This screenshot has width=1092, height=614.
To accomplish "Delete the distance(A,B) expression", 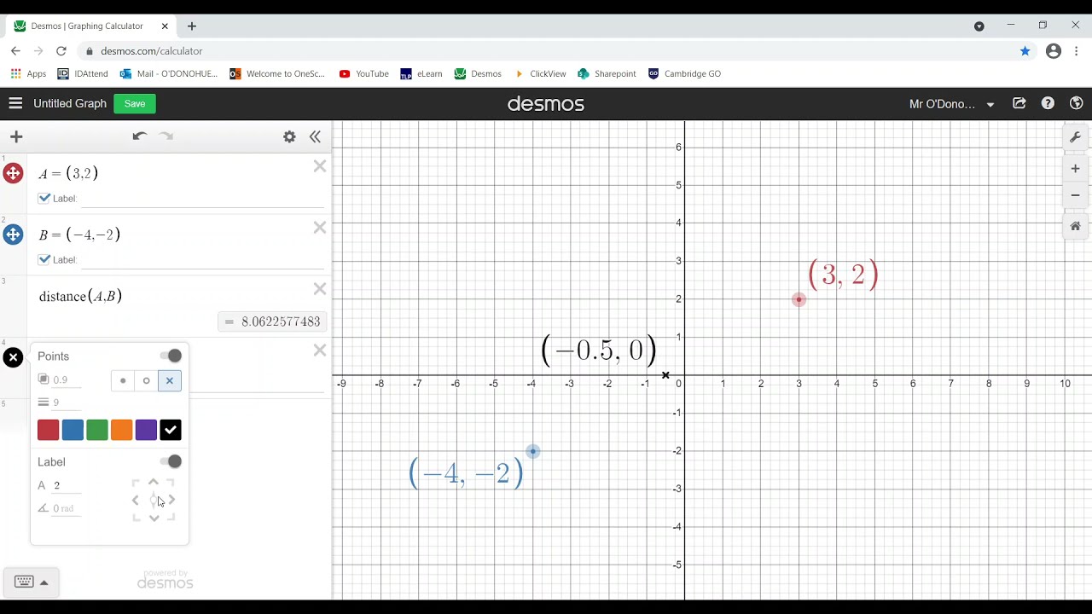I will coord(320,289).
